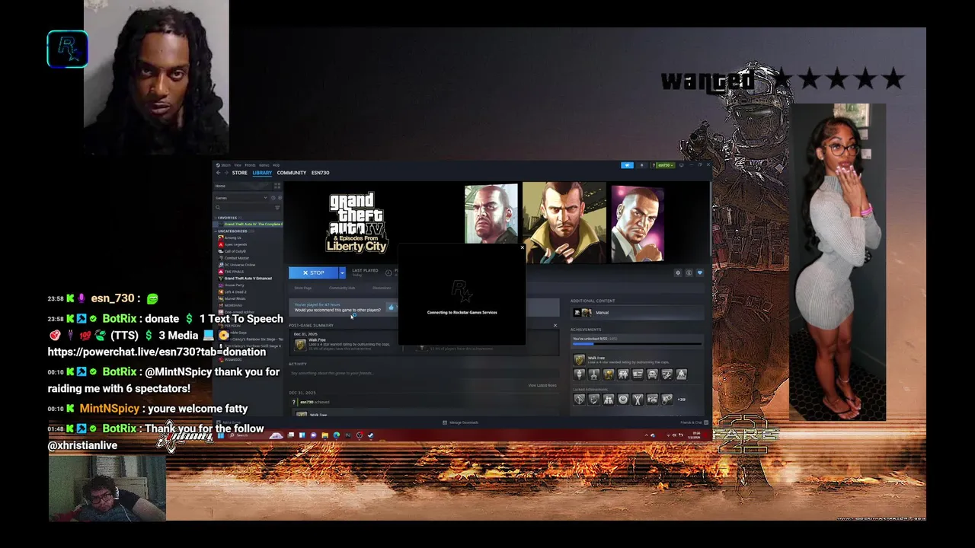Viewport: 975px width, 548px height.
Task: Open the Windows Start button on taskbar
Action: point(220,435)
